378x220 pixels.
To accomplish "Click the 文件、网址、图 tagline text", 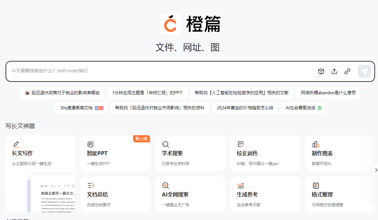I will pyautogui.click(x=188, y=47).
